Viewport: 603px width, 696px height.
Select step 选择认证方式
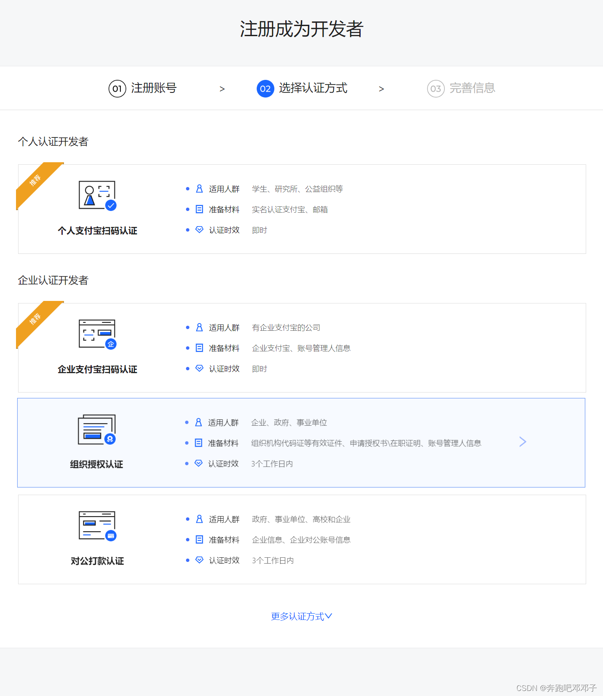coord(313,88)
